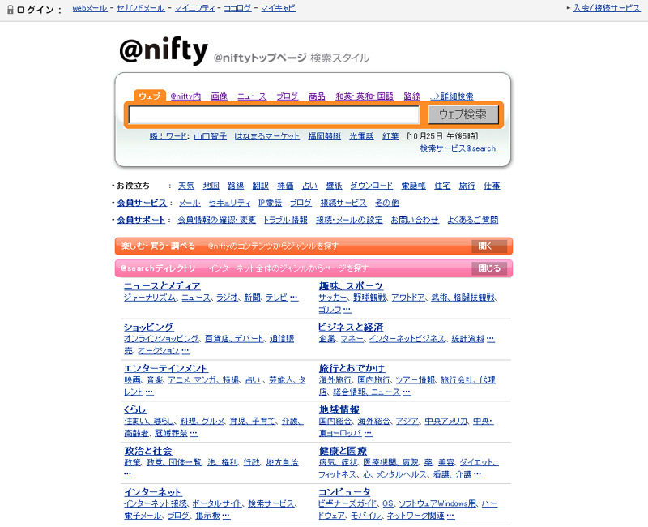The height and width of the screenshot is (527, 648).
Task: Open the ビギナーズガイド subcategory link
Action: (x=347, y=503)
